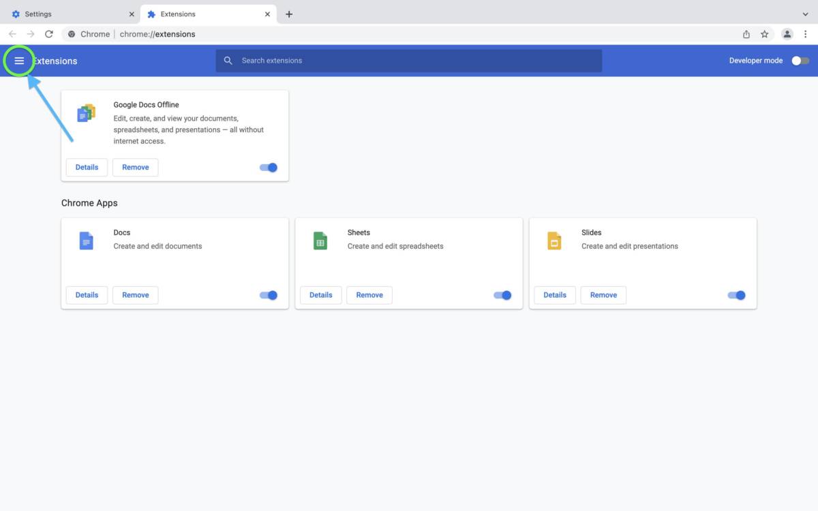
Task: Open the tab search dropdown arrow
Action: click(x=806, y=14)
